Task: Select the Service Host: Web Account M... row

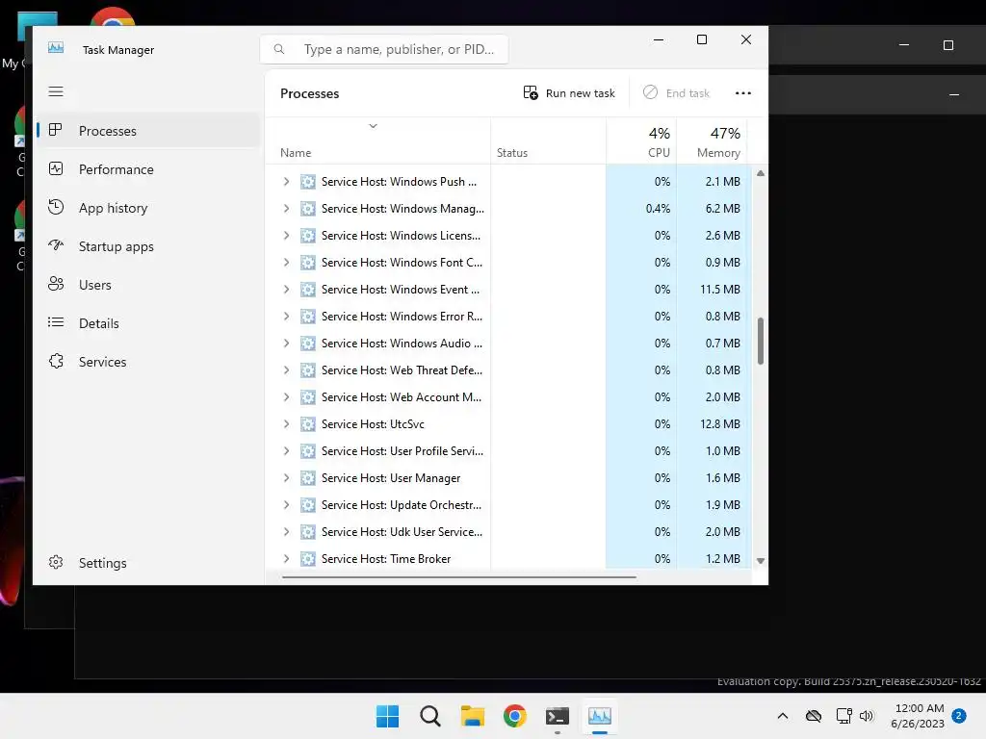Action: pos(508,397)
